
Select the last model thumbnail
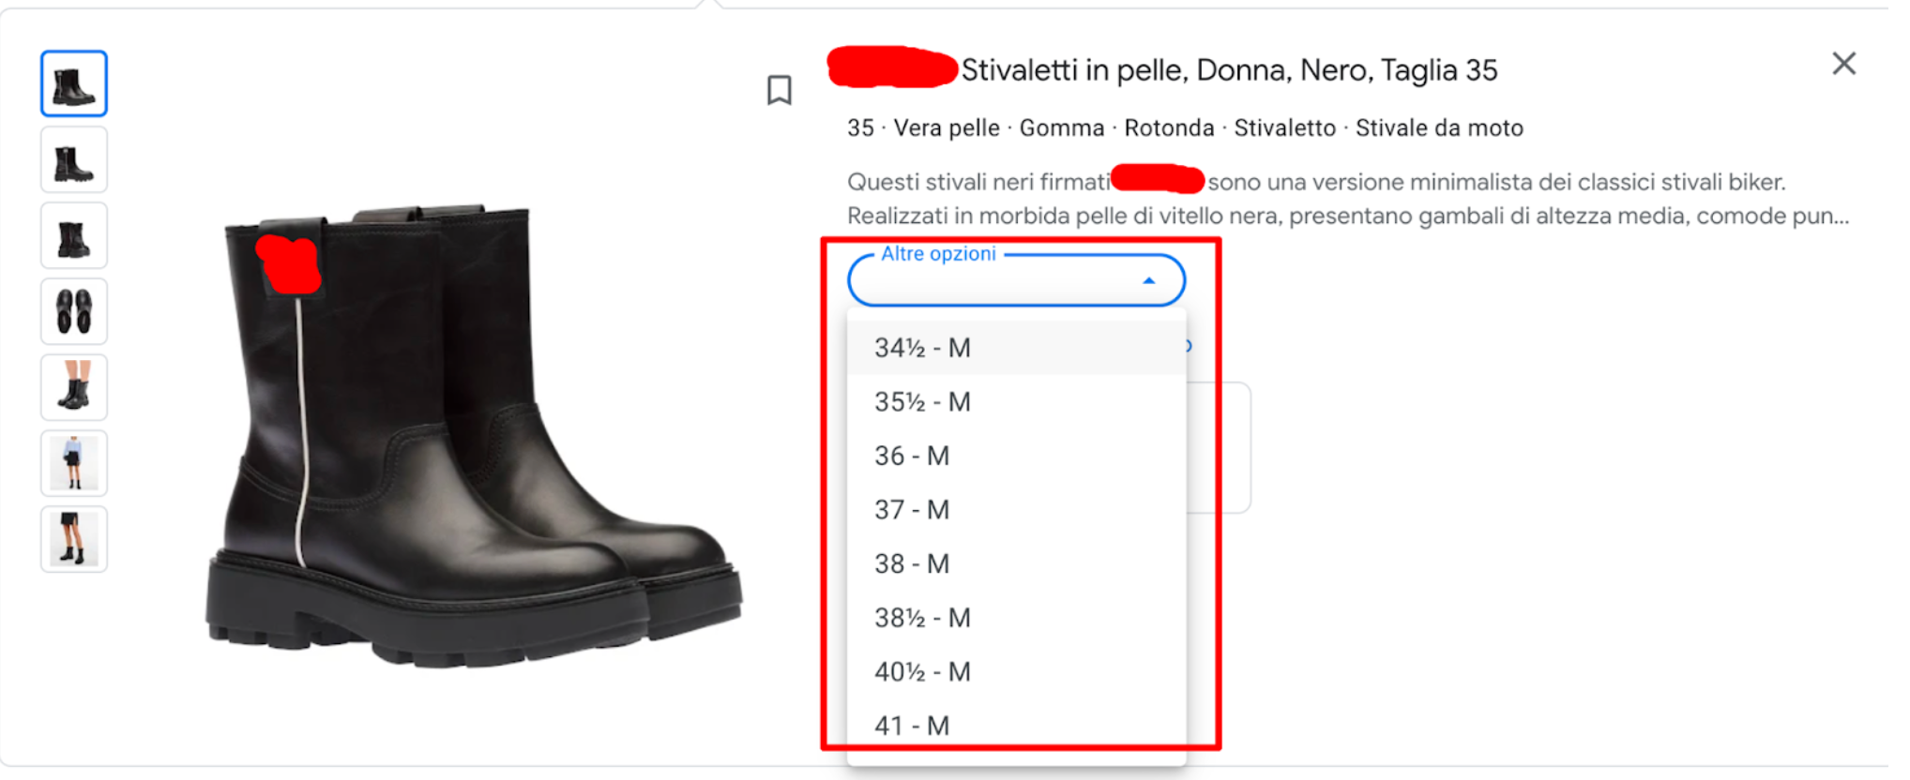tap(74, 540)
